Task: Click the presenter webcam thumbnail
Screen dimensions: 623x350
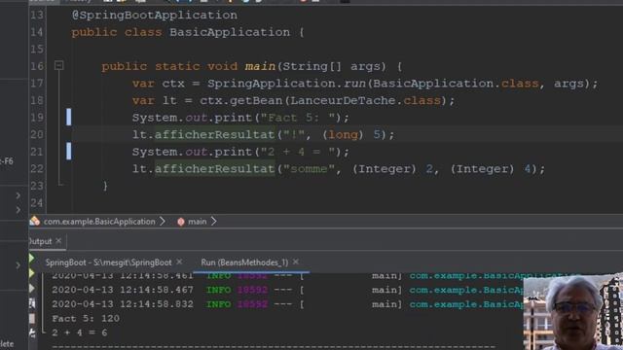Action: point(573,313)
